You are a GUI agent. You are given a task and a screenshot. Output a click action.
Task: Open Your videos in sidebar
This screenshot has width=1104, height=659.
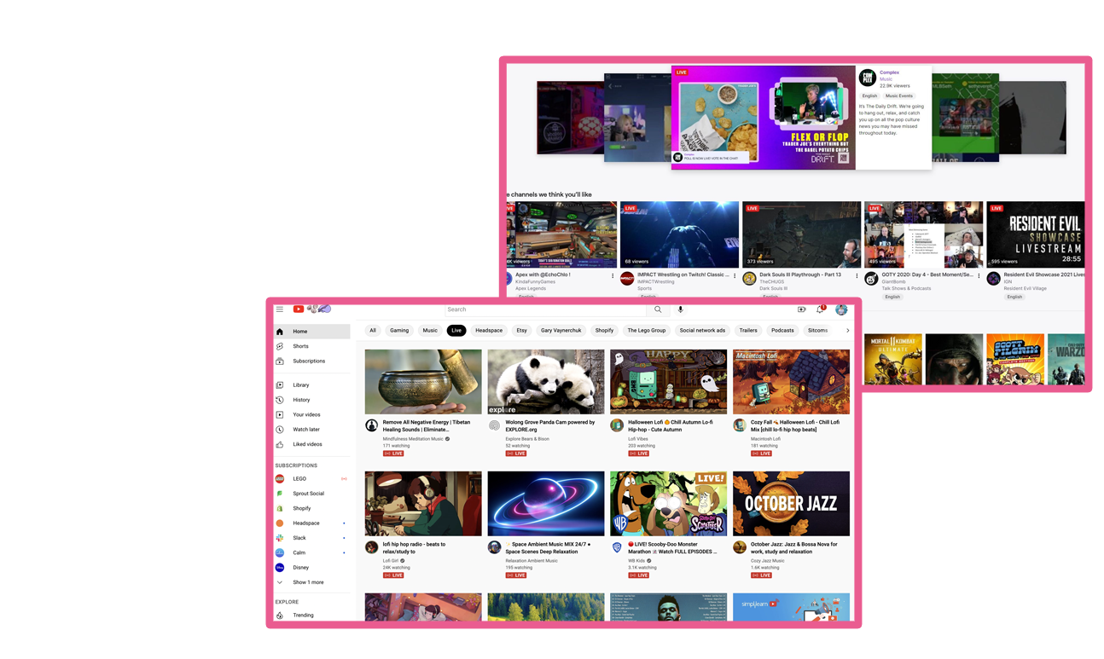pos(311,414)
